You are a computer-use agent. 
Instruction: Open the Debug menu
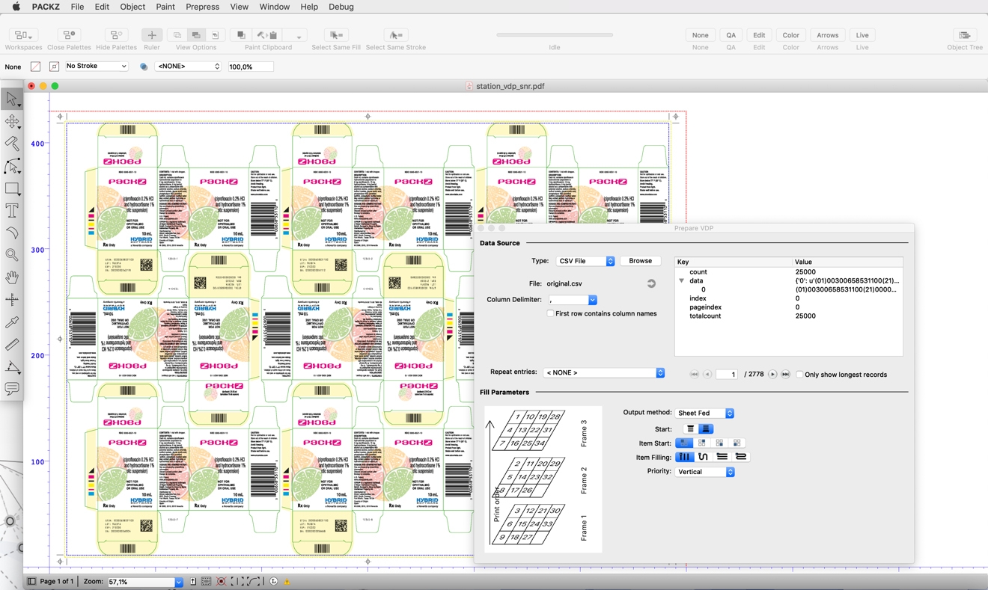click(341, 7)
